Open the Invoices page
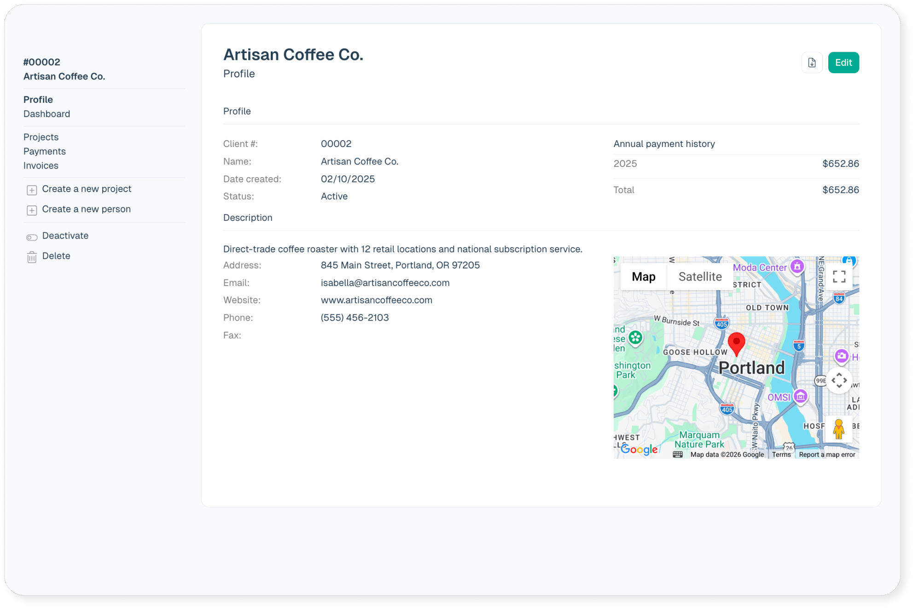 coord(41,165)
